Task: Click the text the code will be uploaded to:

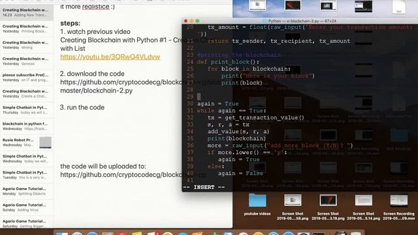Action: 103,166
